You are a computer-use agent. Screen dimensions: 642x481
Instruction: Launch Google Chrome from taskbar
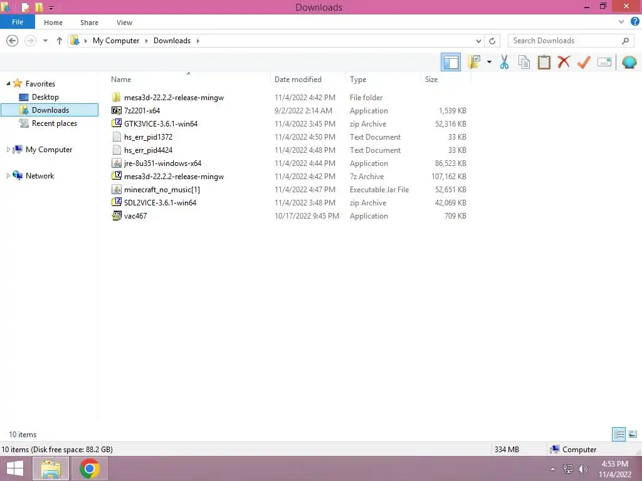point(90,468)
